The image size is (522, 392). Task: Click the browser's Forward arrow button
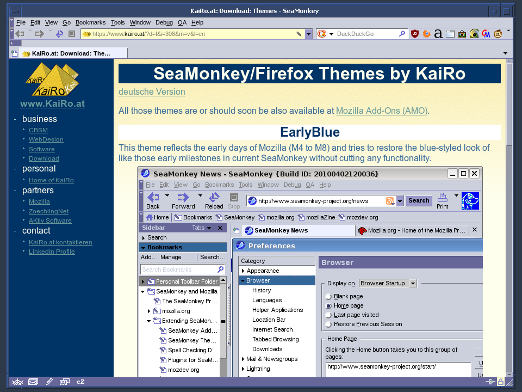(40, 34)
